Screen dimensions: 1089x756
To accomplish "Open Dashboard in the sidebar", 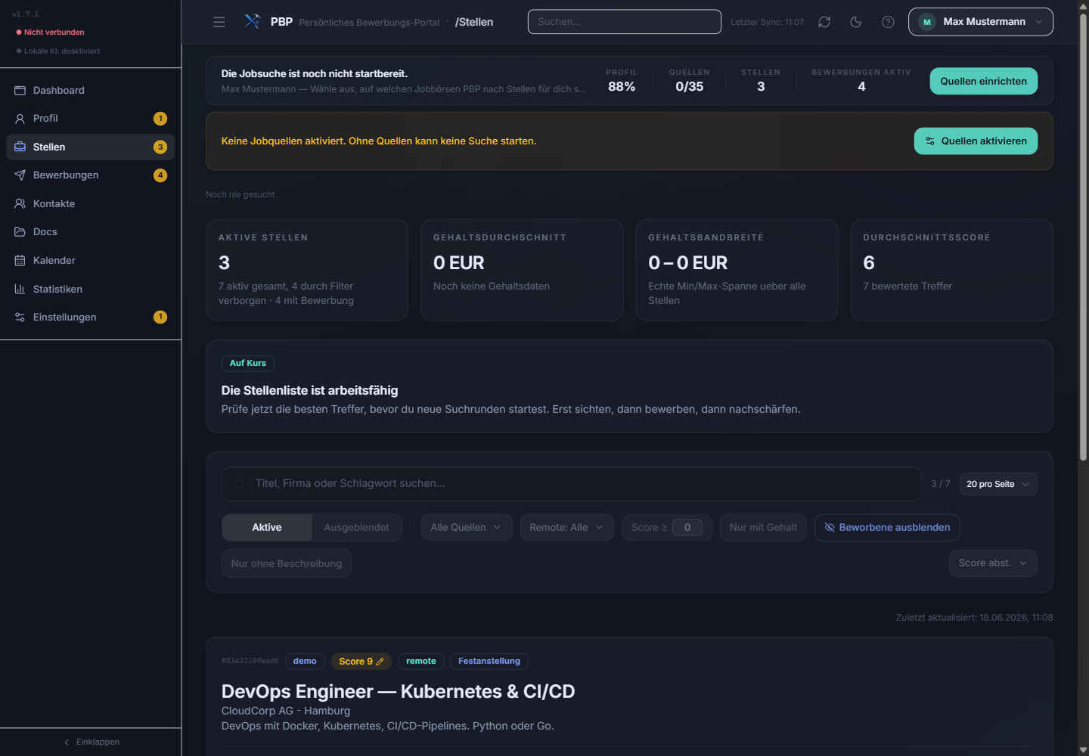I will click(x=91, y=90).
